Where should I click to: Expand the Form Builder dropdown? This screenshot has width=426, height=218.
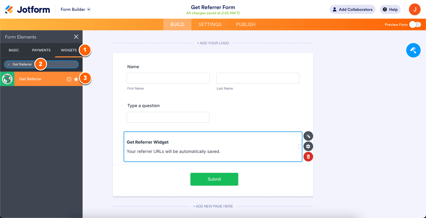[x=75, y=9]
